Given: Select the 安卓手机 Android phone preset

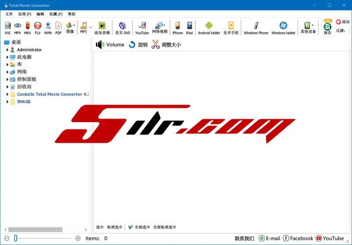Looking at the screenshot, I should click(231, 28).
